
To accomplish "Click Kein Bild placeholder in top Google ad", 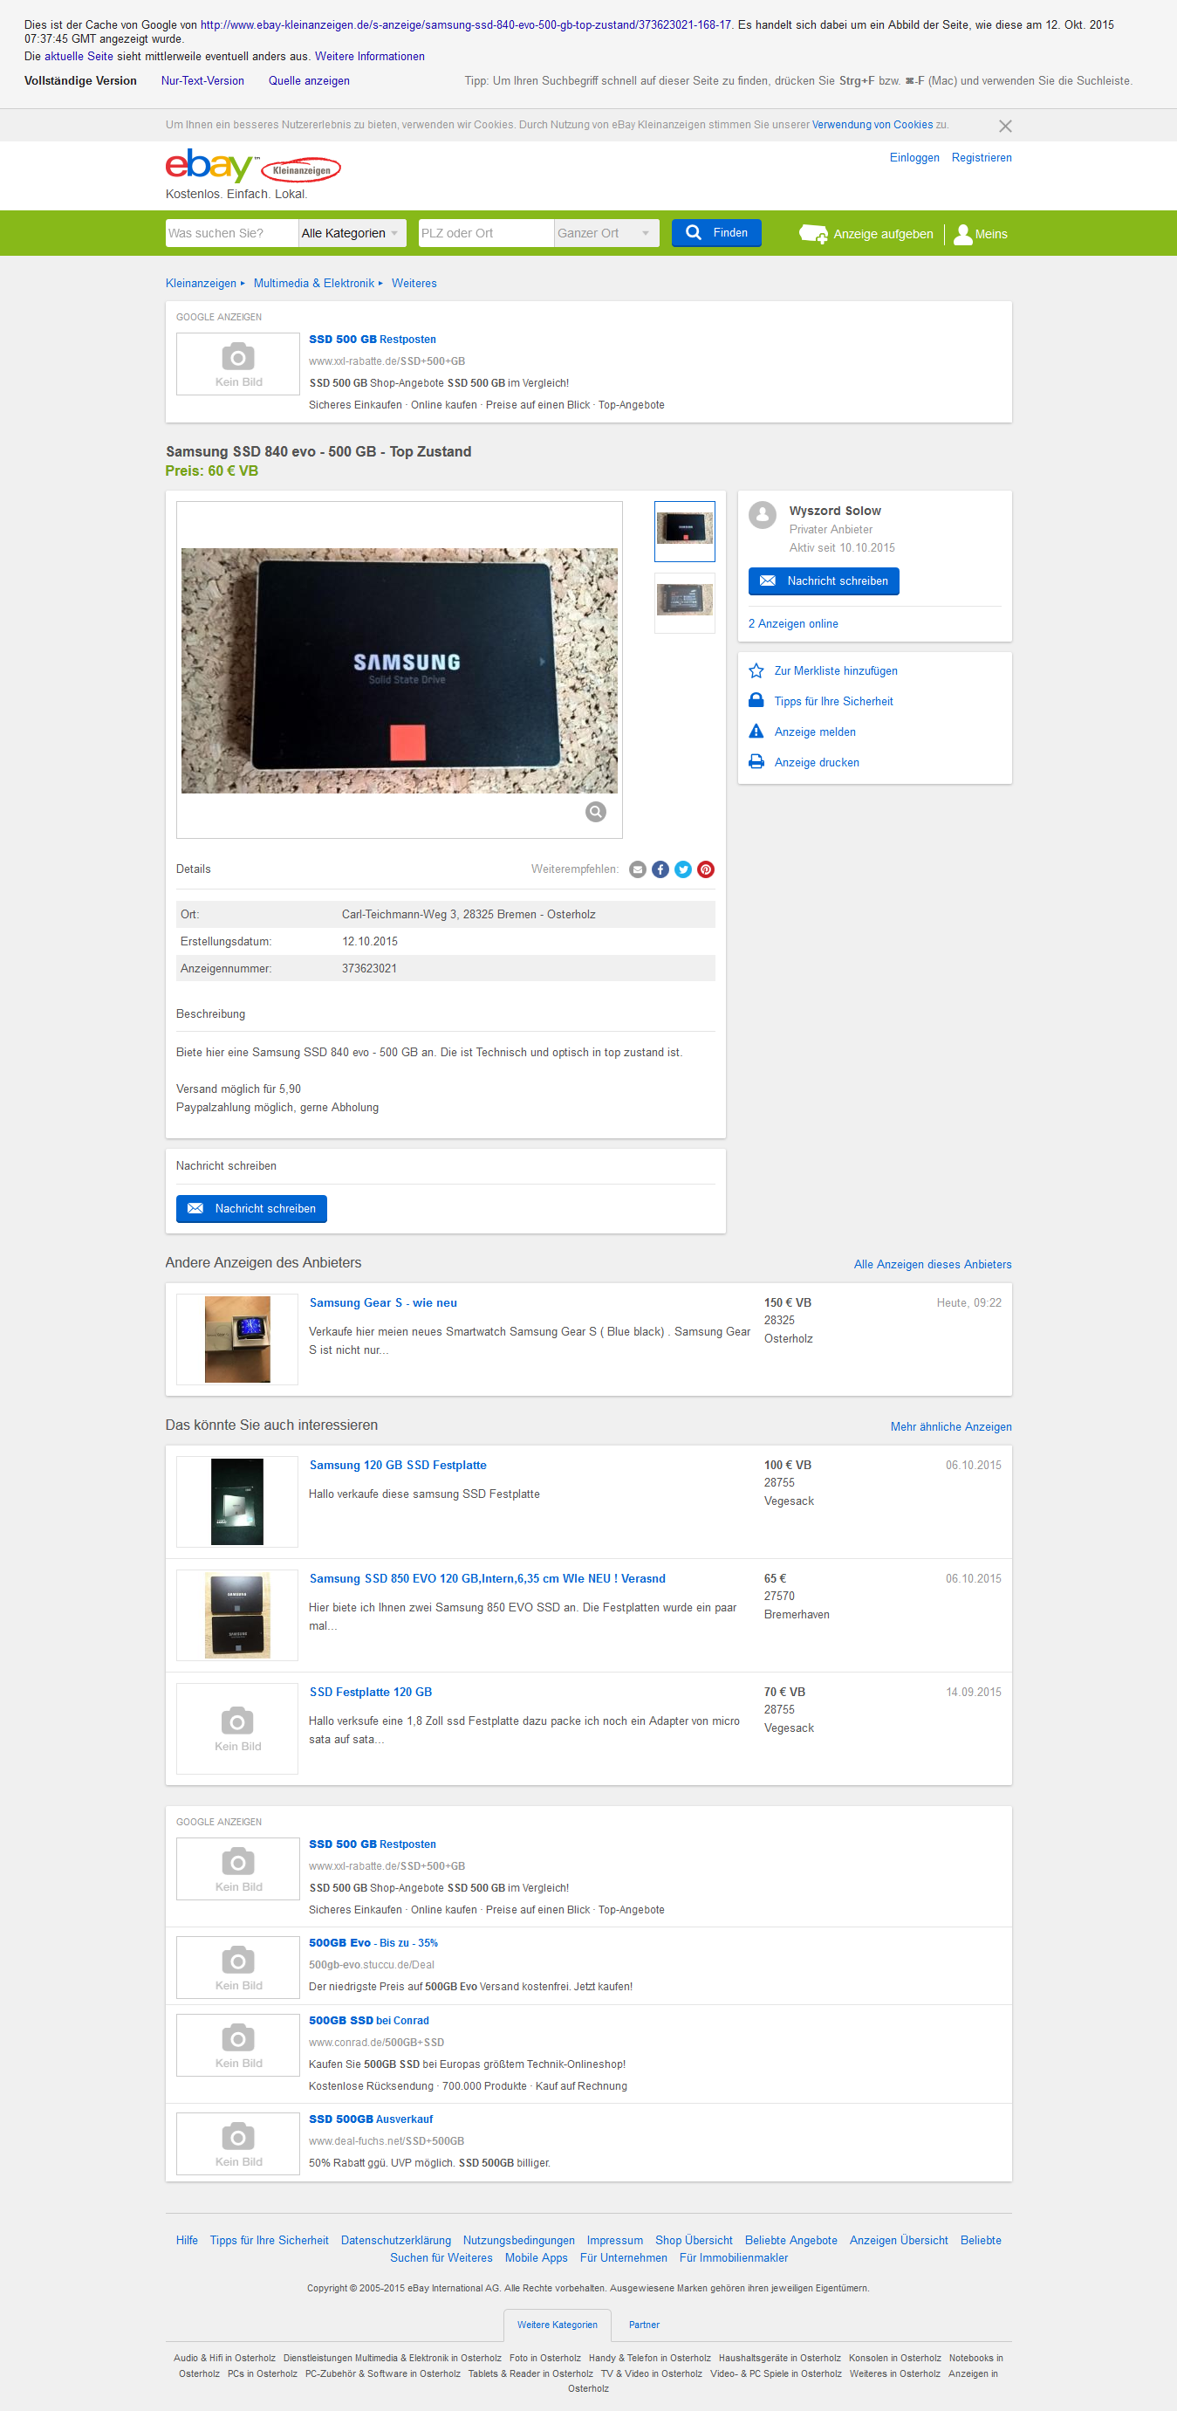I will pyautogui.click(x=237, y=364).
